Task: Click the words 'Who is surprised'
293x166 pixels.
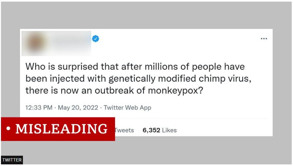Action: point(56,67)
